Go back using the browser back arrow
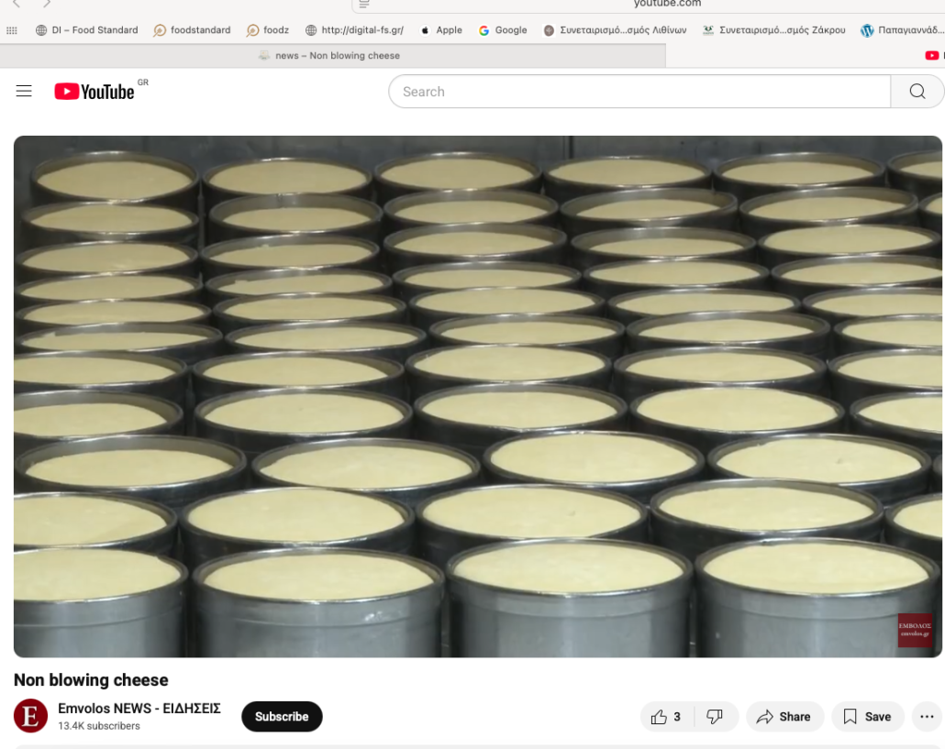Image resolution: width=945 pixels, height=749 pixels. point(16,5)
